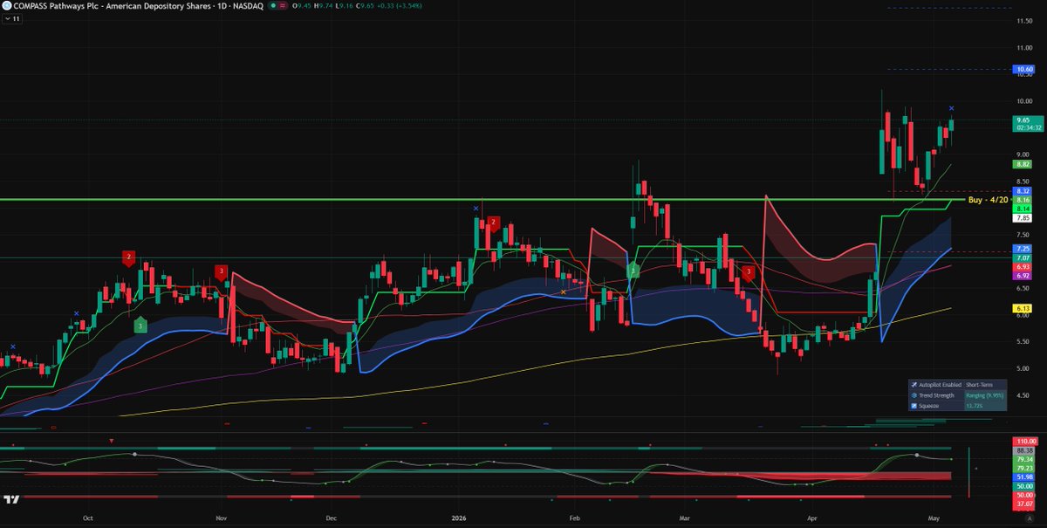Click the orange x marker in late January
Screen dimensions: 1047x528
pos(563,291)
